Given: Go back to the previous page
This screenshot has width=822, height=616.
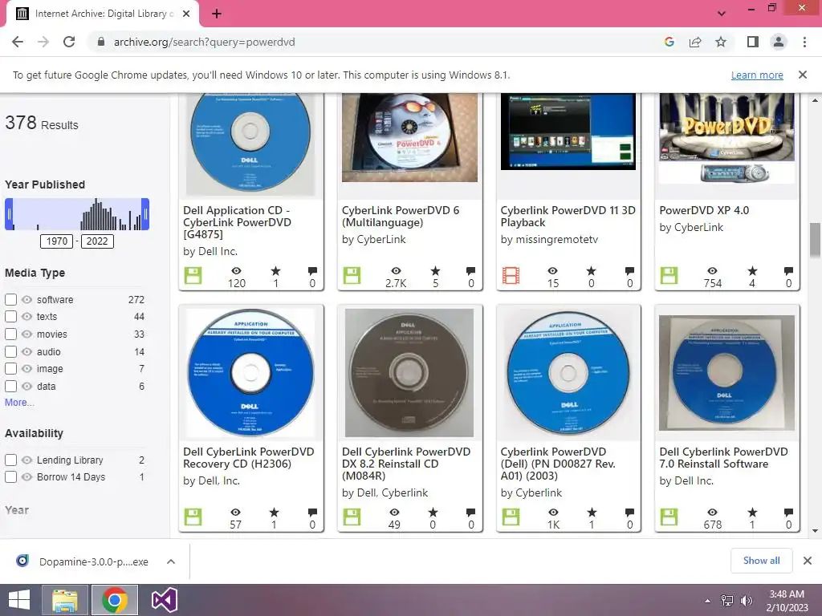Looking at the screenshot, I should pos(18,42).
